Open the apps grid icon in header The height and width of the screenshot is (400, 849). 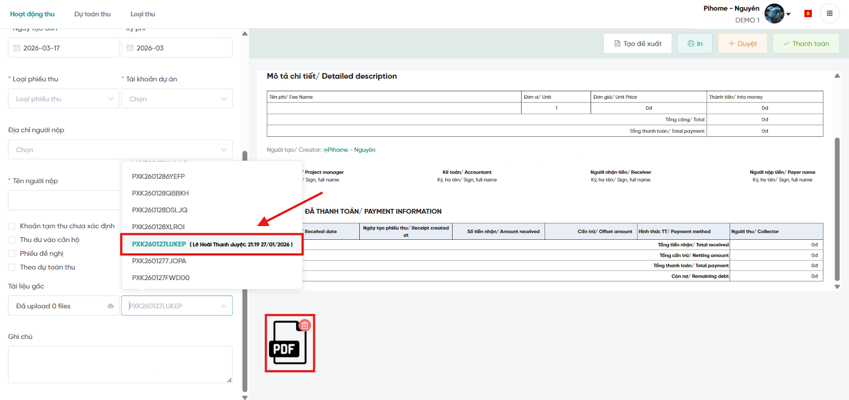click(829, 14)
